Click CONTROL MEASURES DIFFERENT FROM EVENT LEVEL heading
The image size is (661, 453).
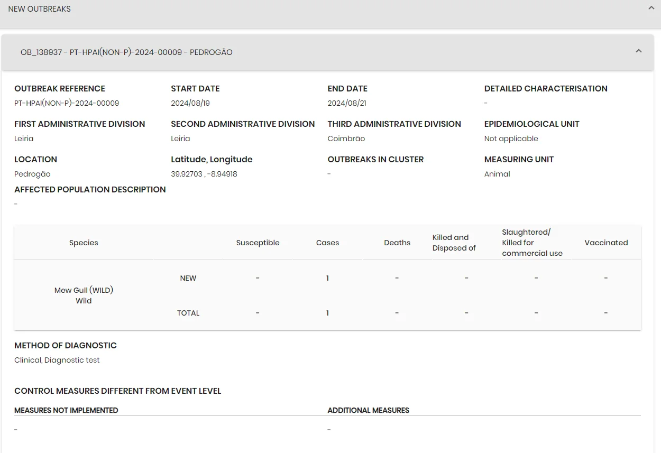coord(118,391)
